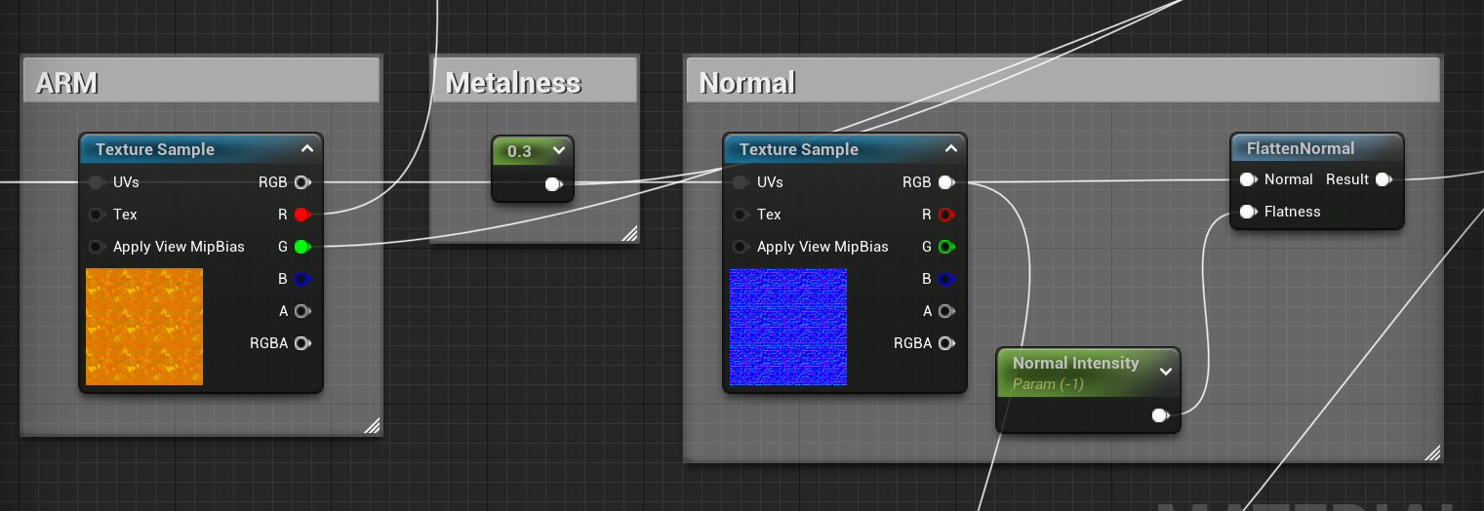Viewport: 1484px width, 511px height.
Task: Click the ARM comment box resize handle
Action: [x=372, y=425]
